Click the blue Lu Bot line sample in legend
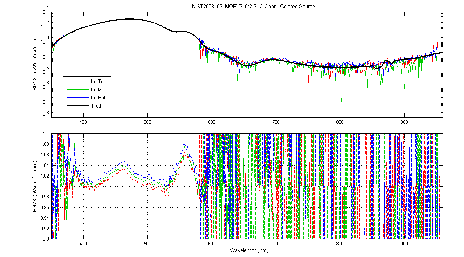Image resolution: width=464 pixels, height=257 pixels. 77,98
